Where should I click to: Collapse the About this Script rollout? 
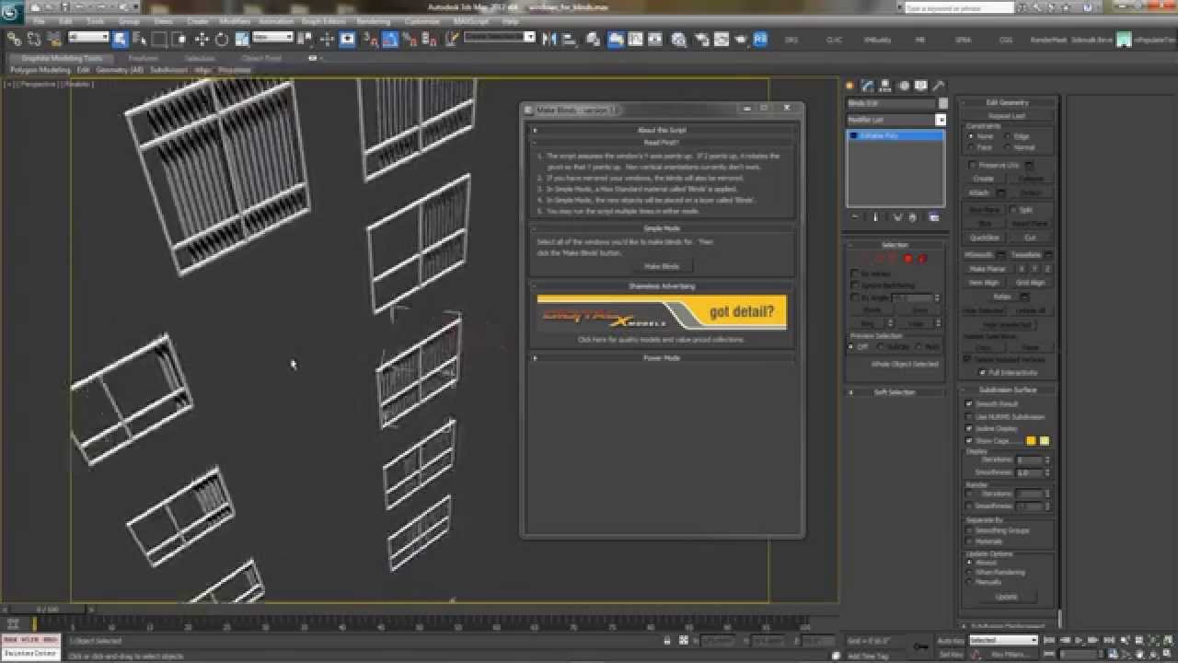point(662,130)
